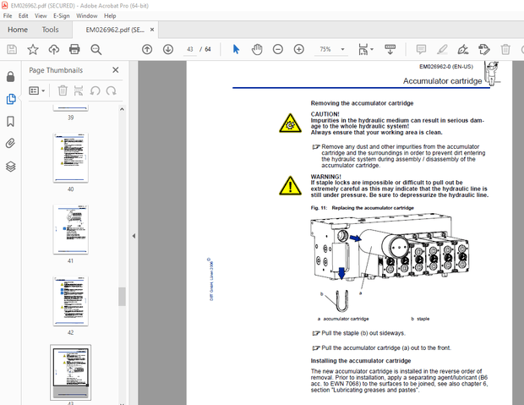
Task: Open the Layers panel icon
Action: coord(11,167)
